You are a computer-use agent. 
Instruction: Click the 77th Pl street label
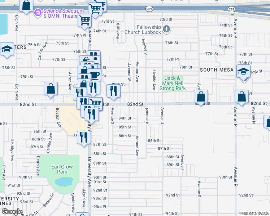click(x=173, y=59)
